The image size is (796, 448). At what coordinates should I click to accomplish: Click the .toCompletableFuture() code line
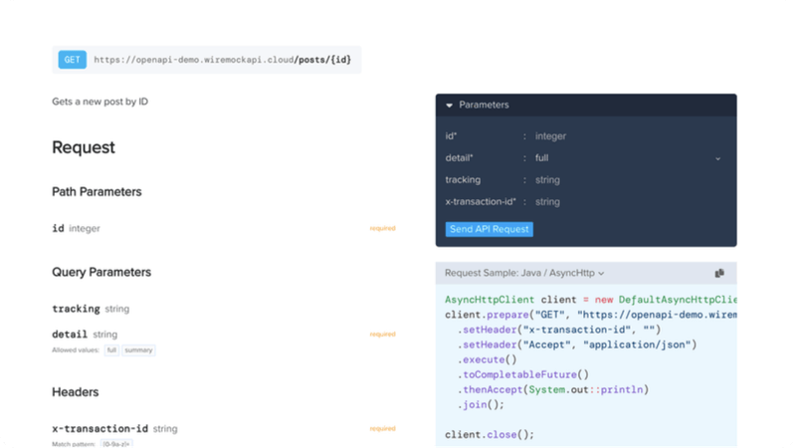523,375
